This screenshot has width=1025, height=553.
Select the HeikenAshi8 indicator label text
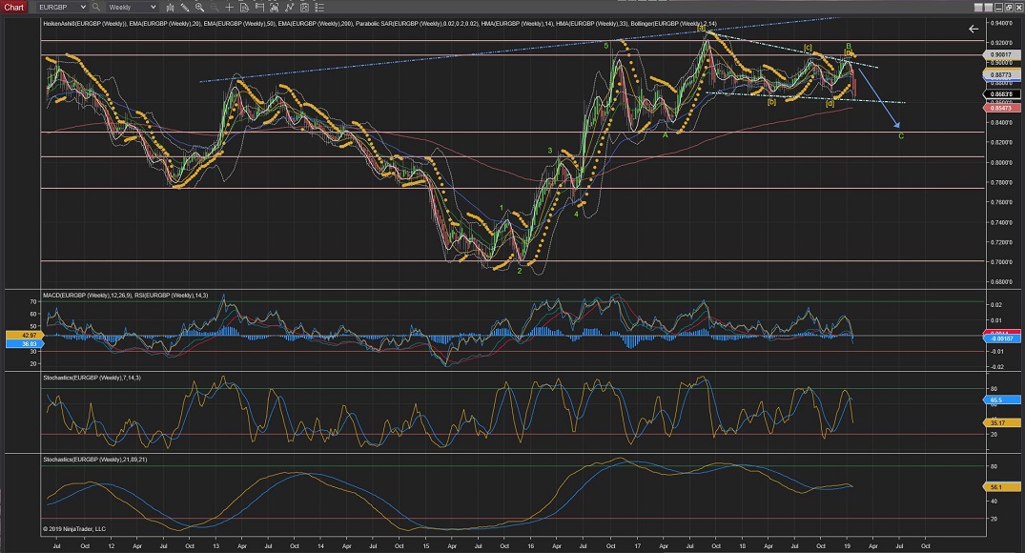coord(84,24)
